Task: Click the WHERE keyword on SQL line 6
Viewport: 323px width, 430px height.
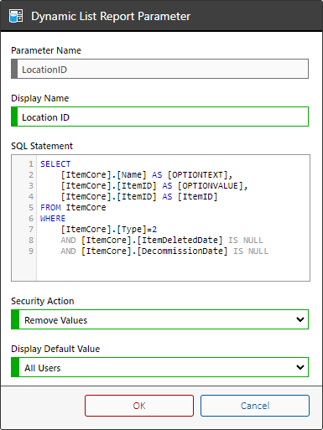Action: (x=53, y=219)
